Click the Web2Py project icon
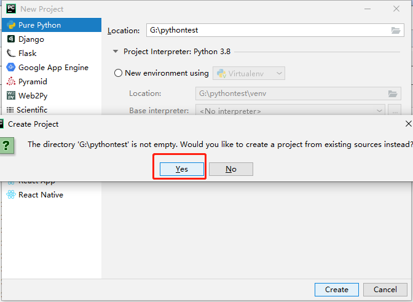The image size is (413, 302). point(11,95)
